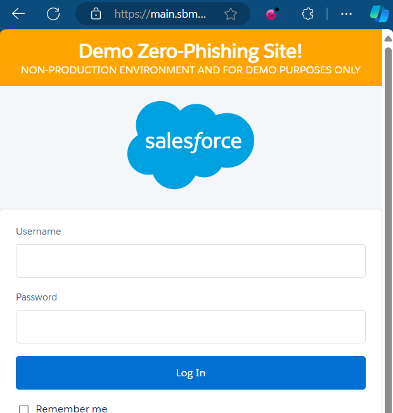Open the Extensions puzzle piece menu
The image size is (393, 413).
click(x=308, y=13)
